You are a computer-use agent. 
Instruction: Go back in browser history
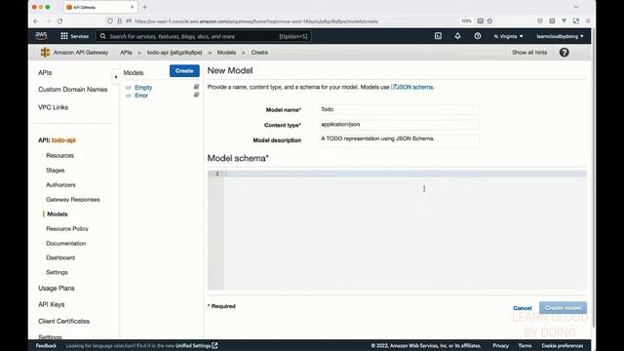coord(36,21)
